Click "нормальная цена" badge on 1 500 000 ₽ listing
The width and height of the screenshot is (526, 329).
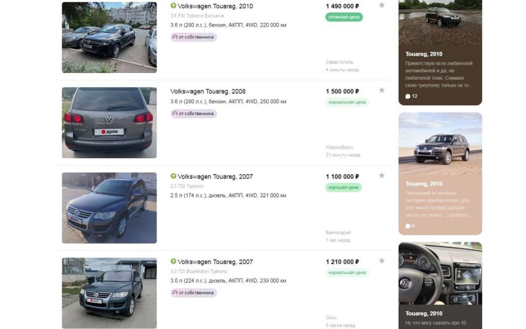(x=347, y=102)
